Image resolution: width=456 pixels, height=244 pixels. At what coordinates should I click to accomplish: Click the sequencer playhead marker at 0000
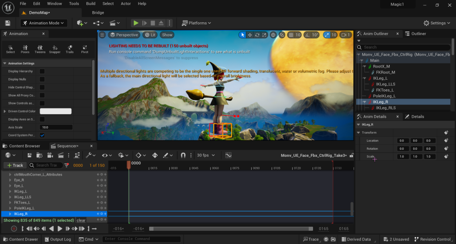129,164
